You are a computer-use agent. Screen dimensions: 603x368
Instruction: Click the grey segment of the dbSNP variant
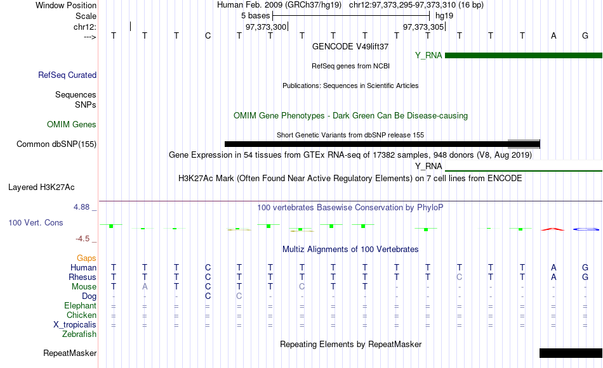(x=524, y=144)
